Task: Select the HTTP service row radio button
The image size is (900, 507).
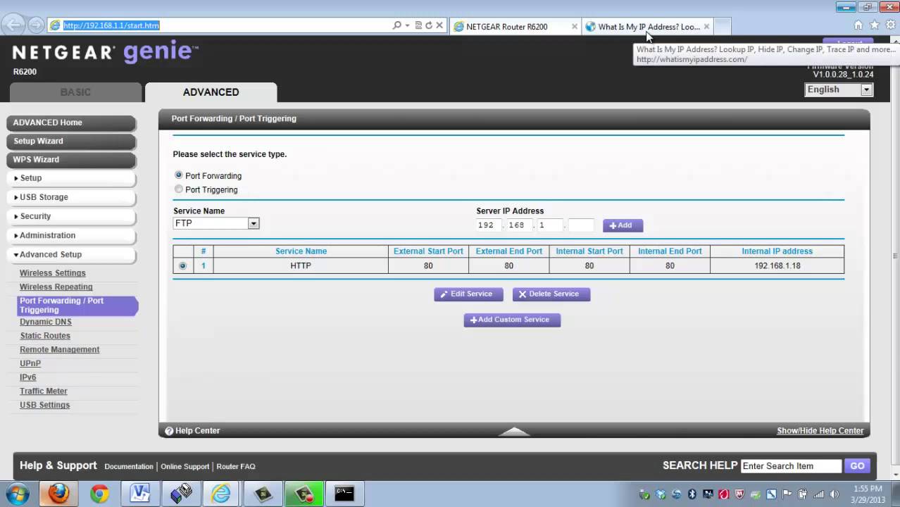Action: (183, 266)
